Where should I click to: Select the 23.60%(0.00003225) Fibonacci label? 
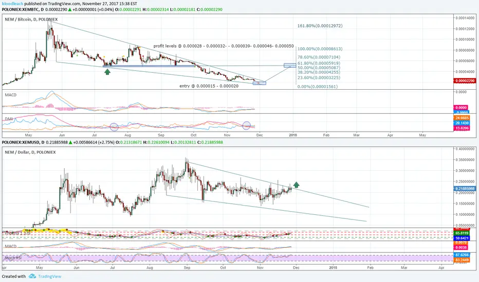click(x=319, y=77)
